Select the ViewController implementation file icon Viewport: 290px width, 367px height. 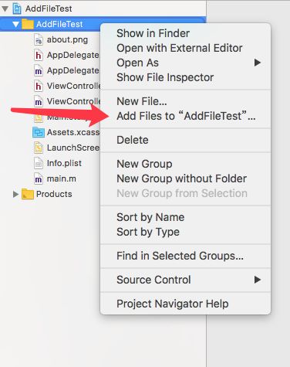tap(38, 101)
